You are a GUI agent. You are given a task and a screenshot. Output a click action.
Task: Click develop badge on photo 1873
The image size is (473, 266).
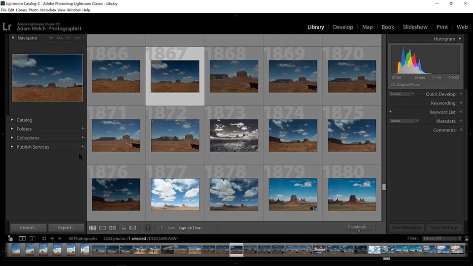(x=256, y=149)
